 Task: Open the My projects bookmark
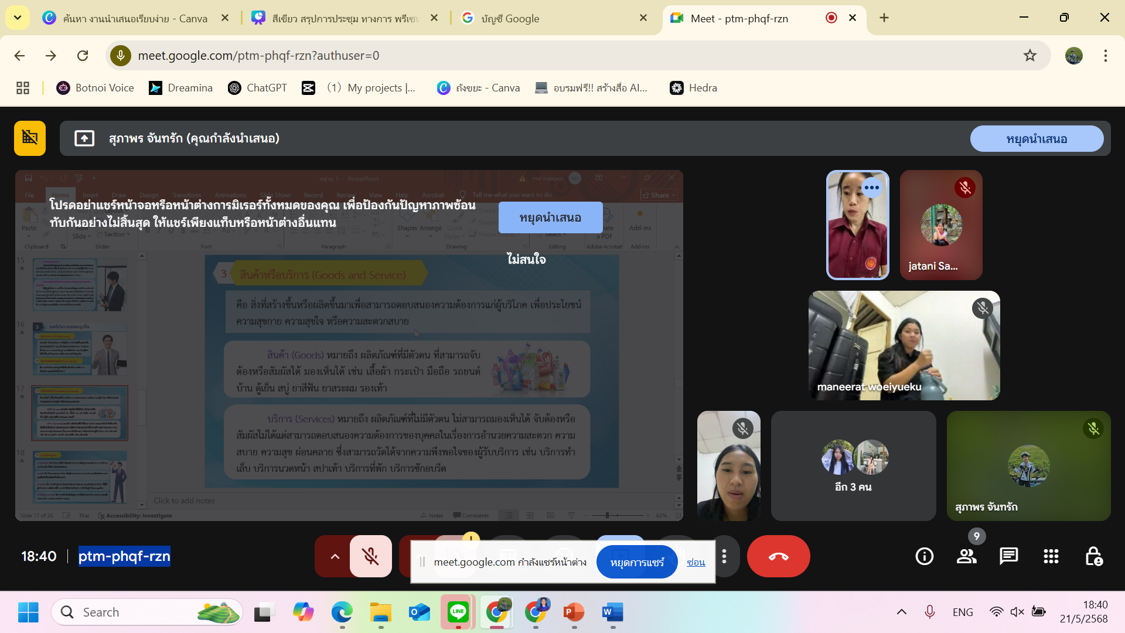[x=371, y=88]
